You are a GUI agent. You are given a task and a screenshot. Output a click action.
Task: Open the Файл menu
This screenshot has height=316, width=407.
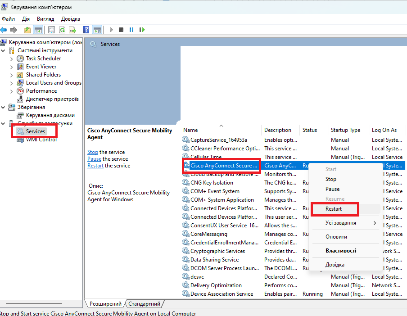[8, 19]
